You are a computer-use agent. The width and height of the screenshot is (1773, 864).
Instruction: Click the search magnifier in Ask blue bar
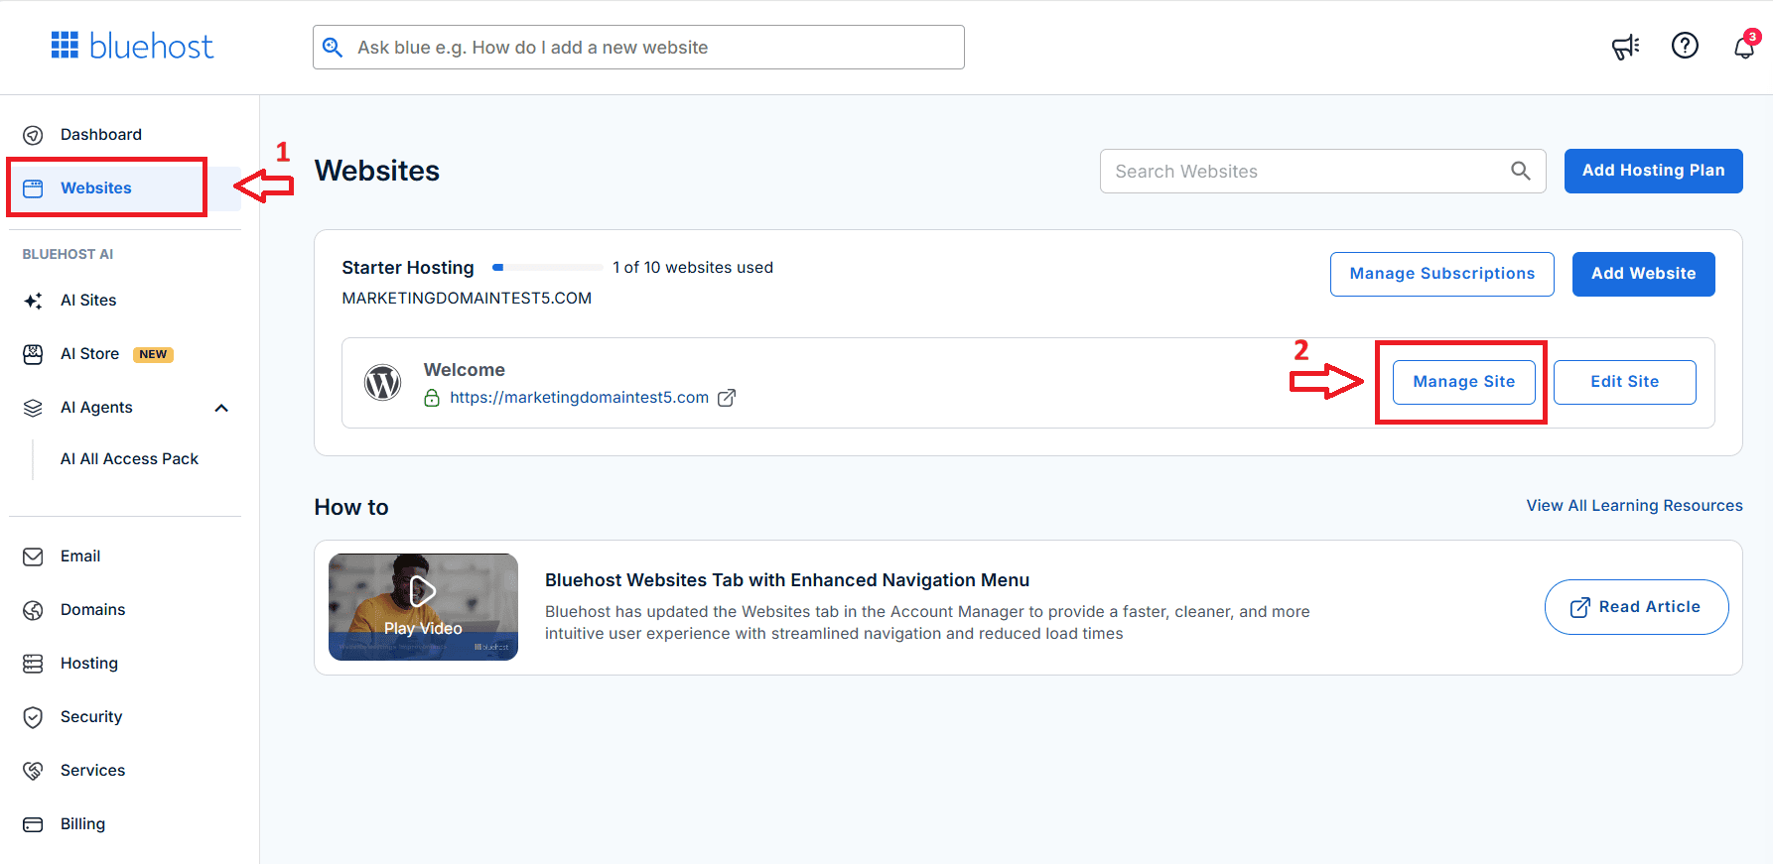pyautogui.click(x=333, y=48)
